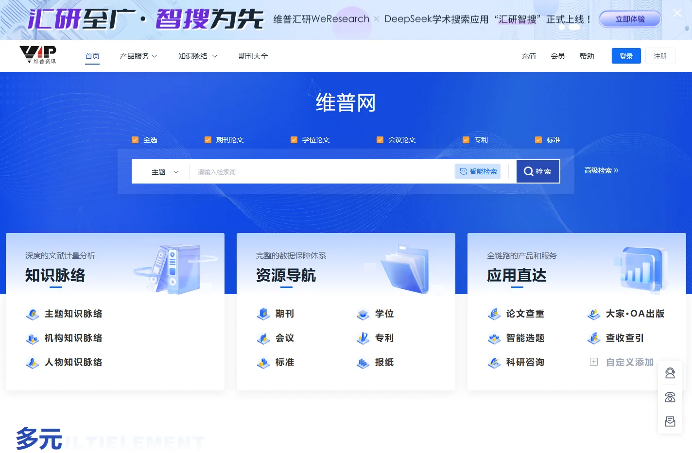Click the 智能检索 refresh icon
Image resolution: width=692 pixels, height=453 pixels.
pyautogui.click(x=463, y=171)
